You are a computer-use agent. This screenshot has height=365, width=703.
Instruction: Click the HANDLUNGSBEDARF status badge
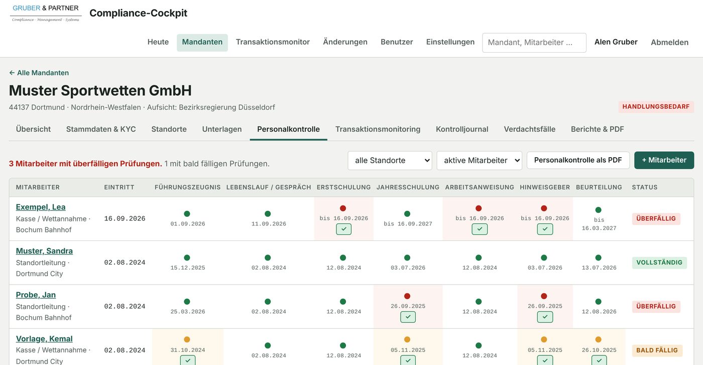point(656,106)
